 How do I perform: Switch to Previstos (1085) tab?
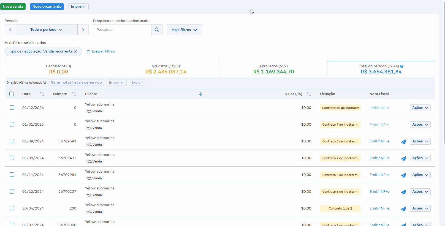click(x=166, y=69)
